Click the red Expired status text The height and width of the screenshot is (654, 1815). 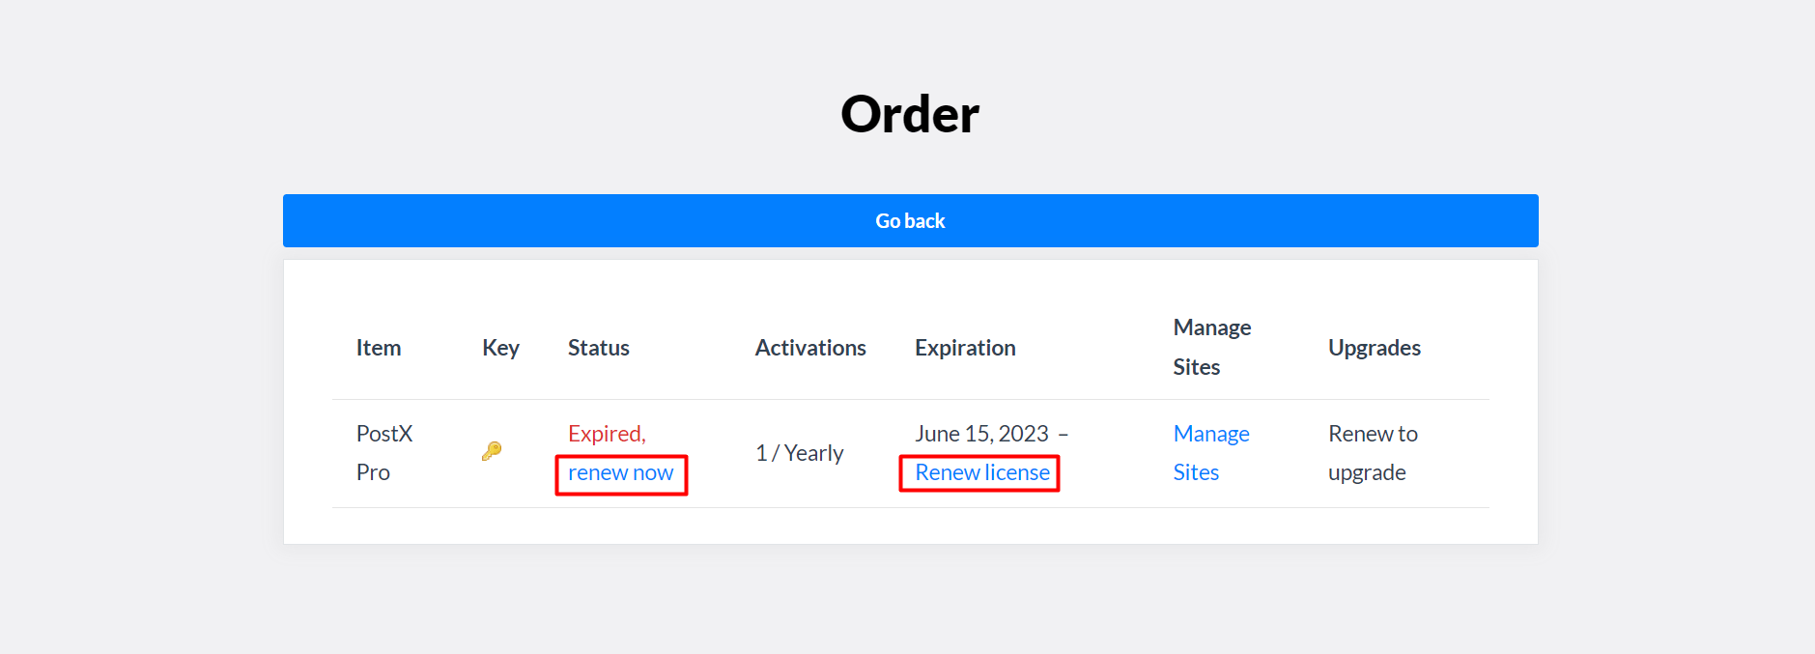click(x=606, y=434)
